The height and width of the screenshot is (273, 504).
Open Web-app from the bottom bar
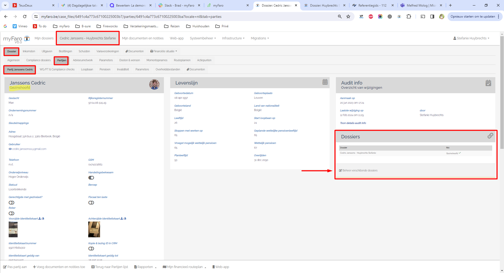pos(221,267)
